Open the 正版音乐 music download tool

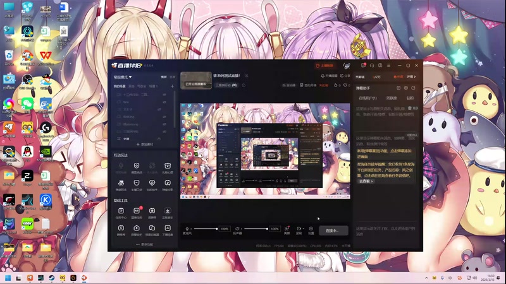168,213
